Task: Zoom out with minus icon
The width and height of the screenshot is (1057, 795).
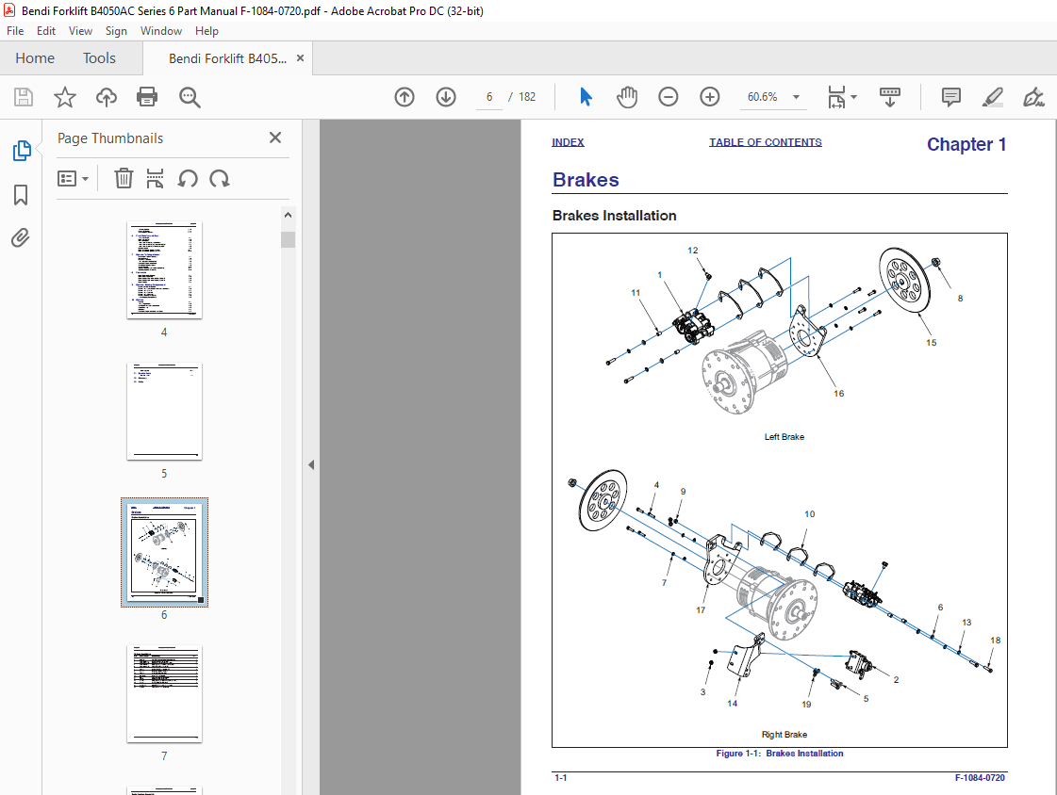Action: click(668, 97)
